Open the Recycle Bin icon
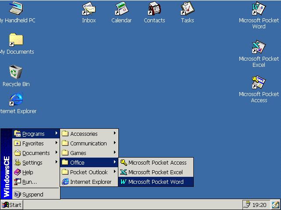Image resolution: width=281 pixels, height=210 pixels. (x=16, y=72)
